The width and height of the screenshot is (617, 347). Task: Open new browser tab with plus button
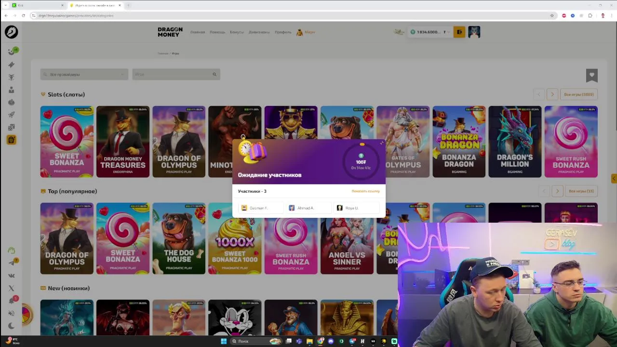(129, 5)
